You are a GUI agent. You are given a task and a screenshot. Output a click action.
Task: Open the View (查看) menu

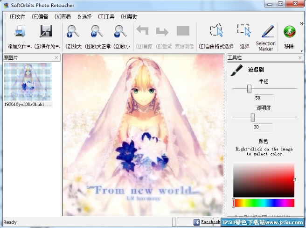coord(63,17)
